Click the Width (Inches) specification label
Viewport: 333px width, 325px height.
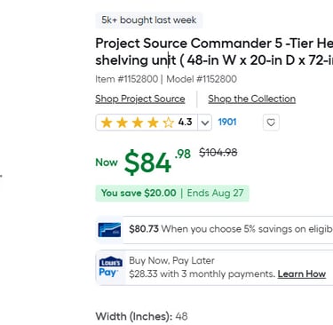click(x=134, y=316)
